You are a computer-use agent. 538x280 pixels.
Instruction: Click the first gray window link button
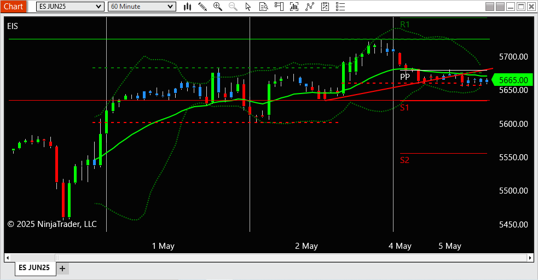[x=490, y=7]
